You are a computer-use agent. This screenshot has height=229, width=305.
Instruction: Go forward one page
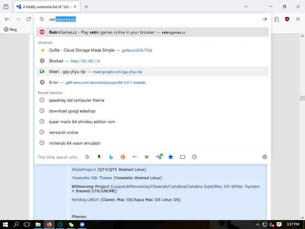click(x=18, y=19)
